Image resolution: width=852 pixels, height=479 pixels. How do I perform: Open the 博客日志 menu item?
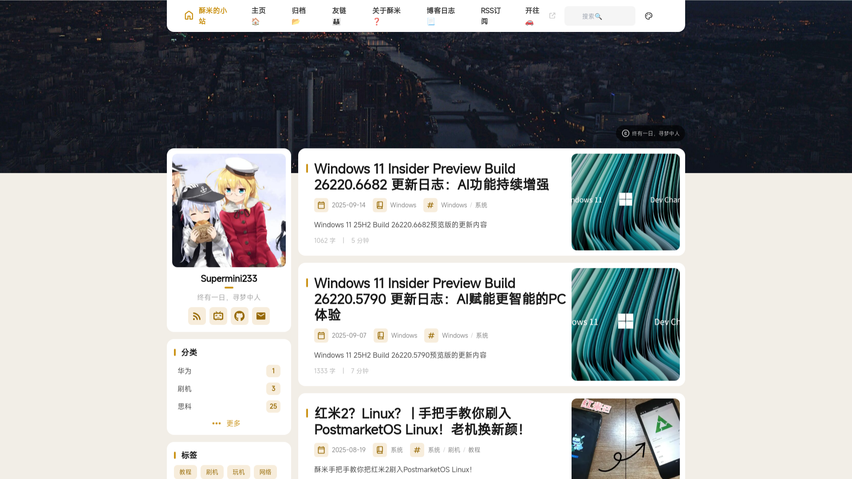point(441,16)
